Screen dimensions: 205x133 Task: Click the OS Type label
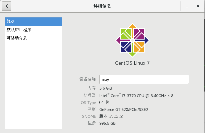[88, 103]
